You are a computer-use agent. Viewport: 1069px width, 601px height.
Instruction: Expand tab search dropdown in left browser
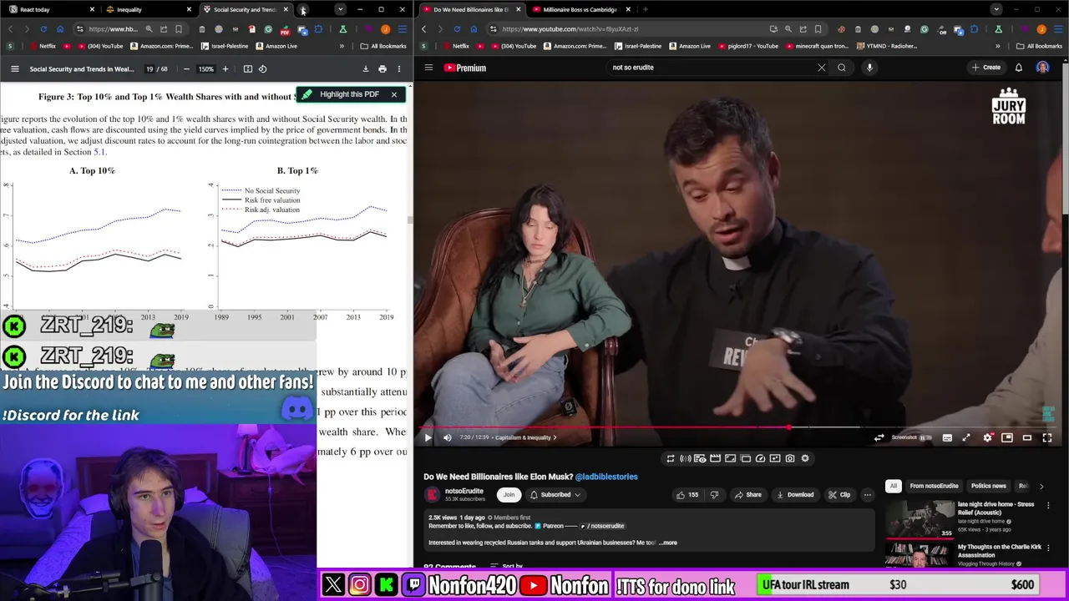click(340, 9)
